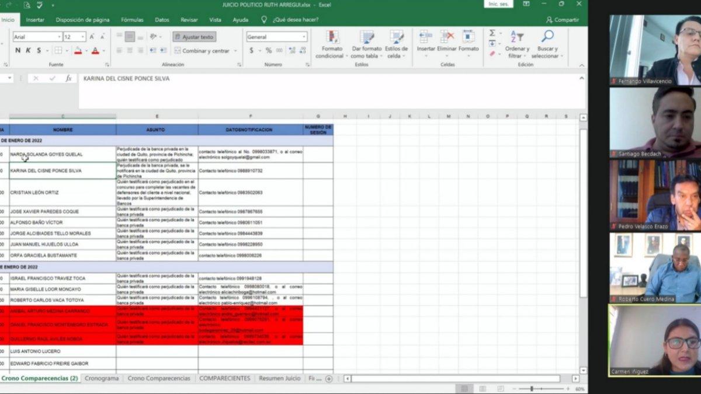Screen dimensions: 701x394
Task: Click the Compartir button
Action: pyautogui.click(x=562, y=20)
